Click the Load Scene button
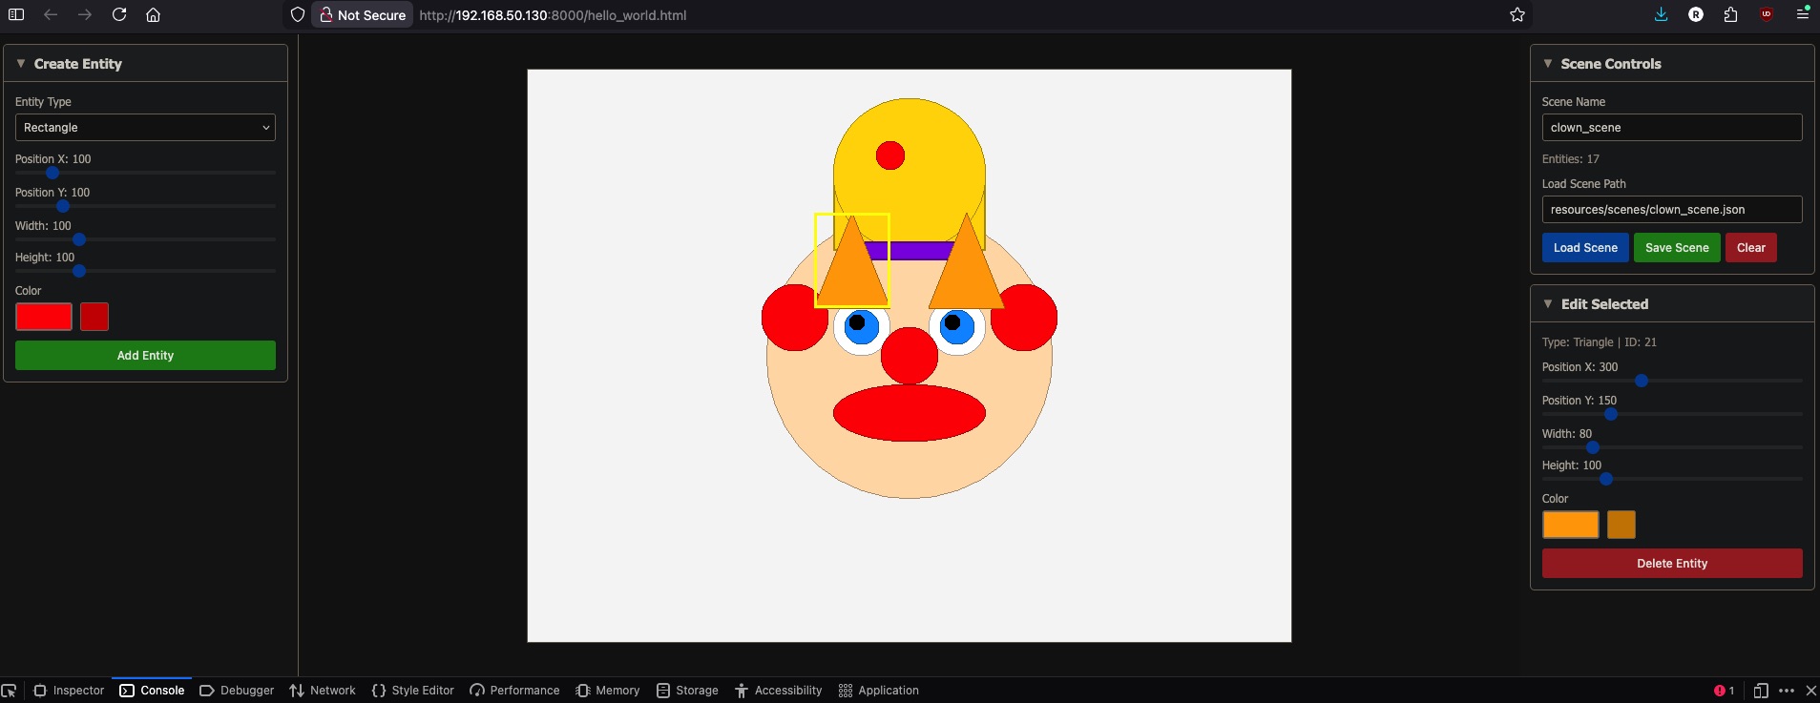The image size is (1820, 703). (x=1585, y=248)
